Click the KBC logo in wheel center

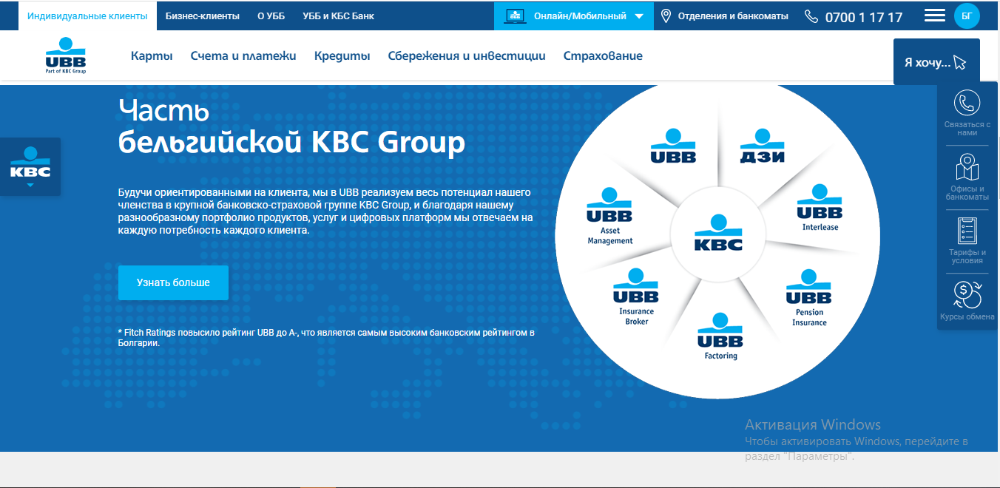[717, 234]
